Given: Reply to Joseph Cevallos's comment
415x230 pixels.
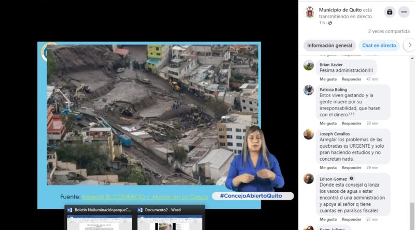Looking at the screenshot, I should point(351,168).
